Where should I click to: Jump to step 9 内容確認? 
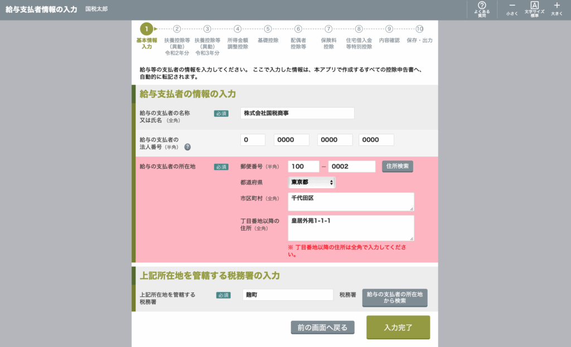389,29
